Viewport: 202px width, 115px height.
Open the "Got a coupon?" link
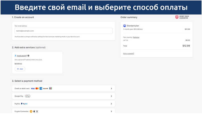click(x=129, y=53)
